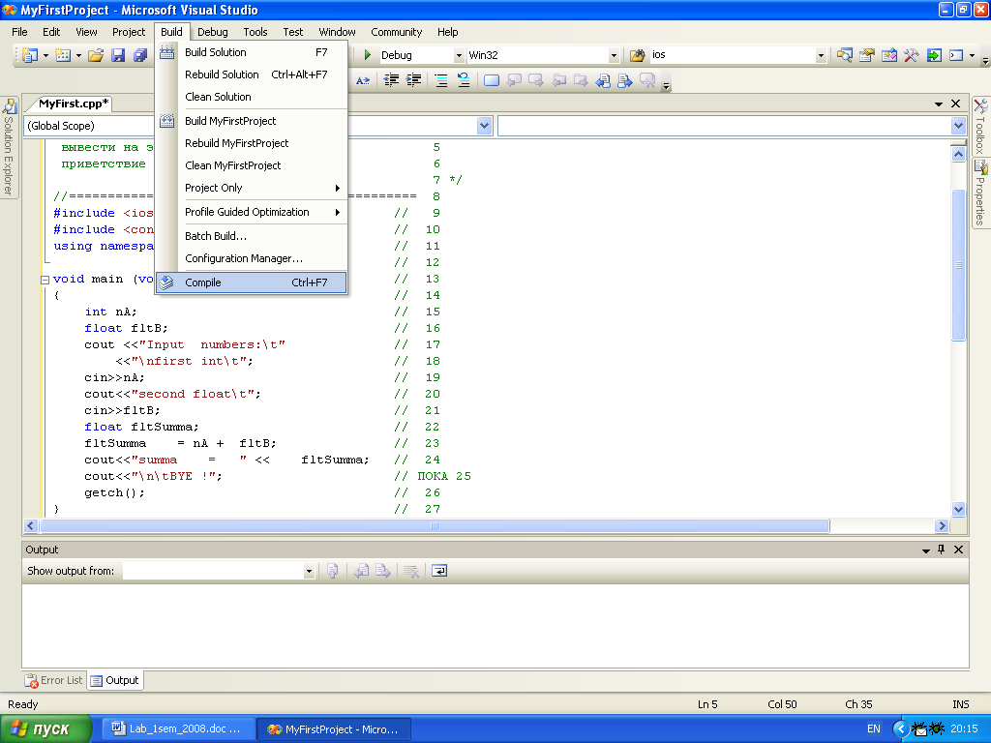Viewport: 991px width, 743px height.
Task: Open the Properties side tab
Action: pyautogui.click(x=980, y=193)
